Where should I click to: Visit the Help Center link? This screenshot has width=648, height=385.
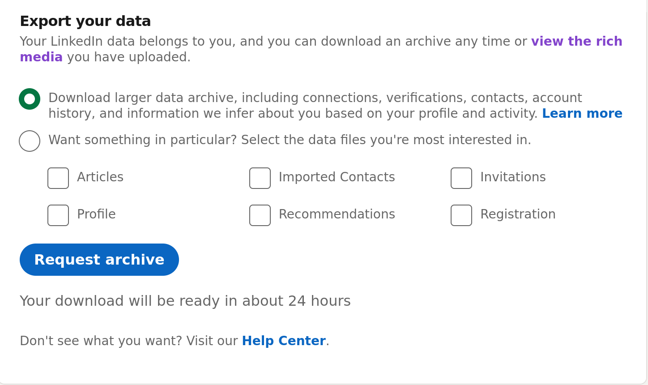point(283,341)
